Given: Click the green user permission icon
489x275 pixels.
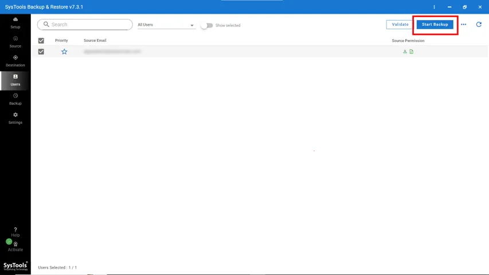Looking at the screenshot, I should pyautogui.click(x=405, y=52).
